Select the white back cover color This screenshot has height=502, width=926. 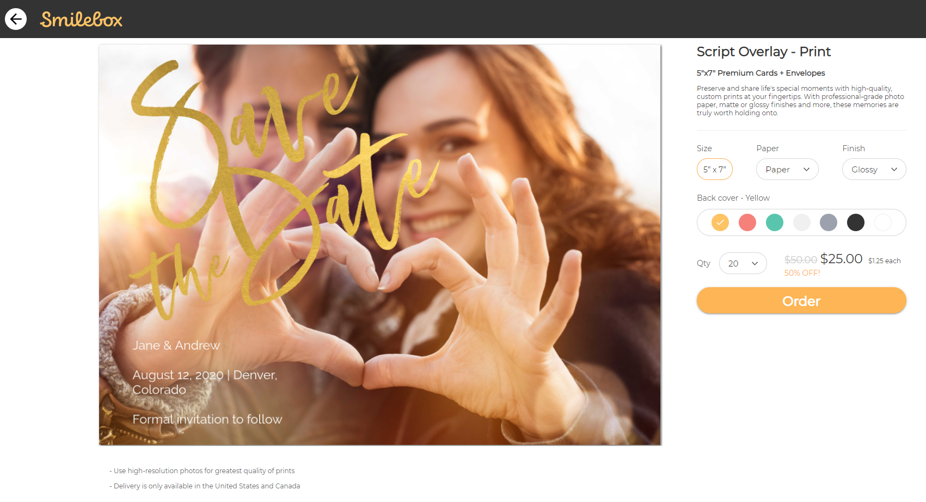click(883, 222)
